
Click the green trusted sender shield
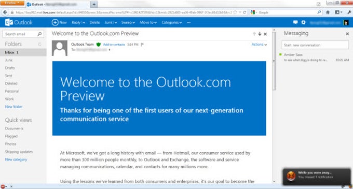pos(99,45)
